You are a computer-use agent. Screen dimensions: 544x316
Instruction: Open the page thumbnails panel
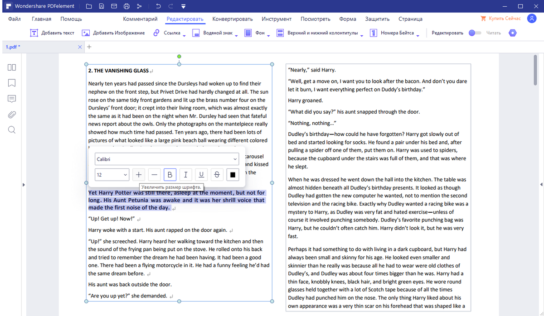coord(12,67)
